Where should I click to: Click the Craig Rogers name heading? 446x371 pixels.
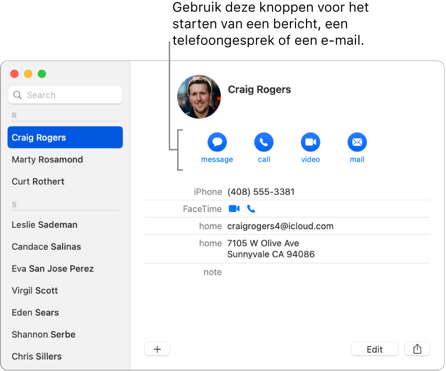259,89
